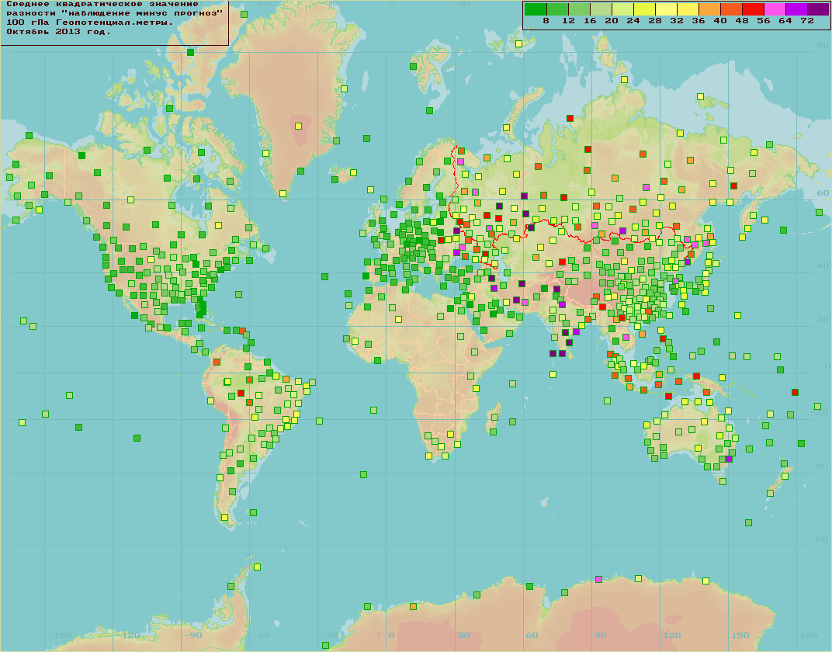This screenshot has height=652, width=832.
Task: Select the red station marker on Novaya Zemlya
Action: [x=570, y=118]
